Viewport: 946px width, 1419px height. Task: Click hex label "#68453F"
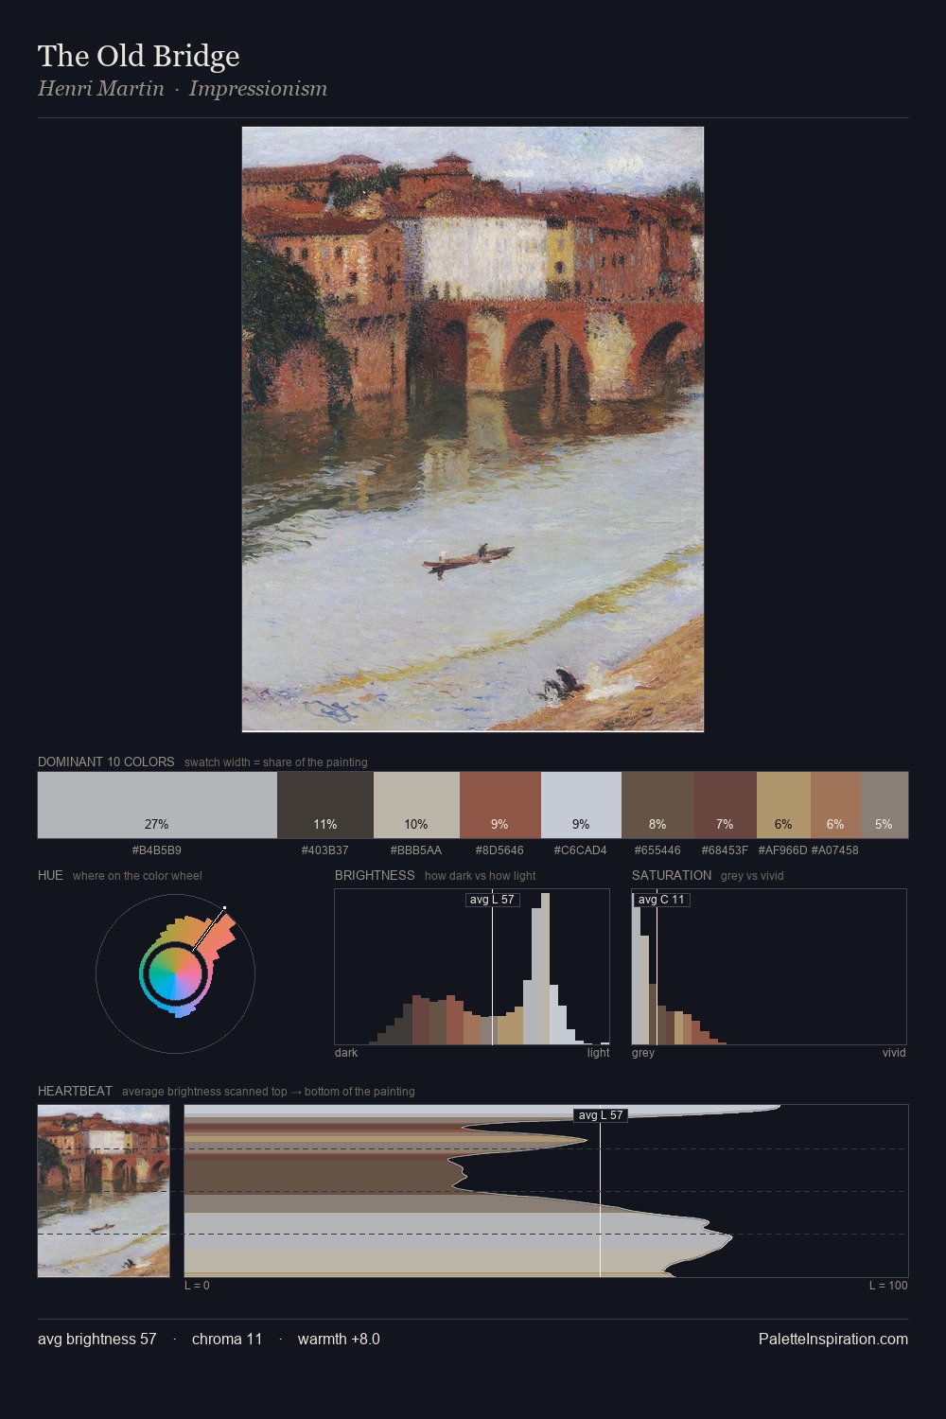[x=726, y=850]
